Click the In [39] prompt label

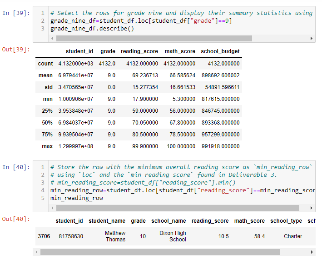coord(16,13)
